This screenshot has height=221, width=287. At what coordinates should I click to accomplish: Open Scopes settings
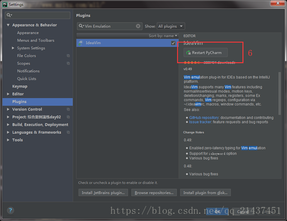[x=23, y=63]
